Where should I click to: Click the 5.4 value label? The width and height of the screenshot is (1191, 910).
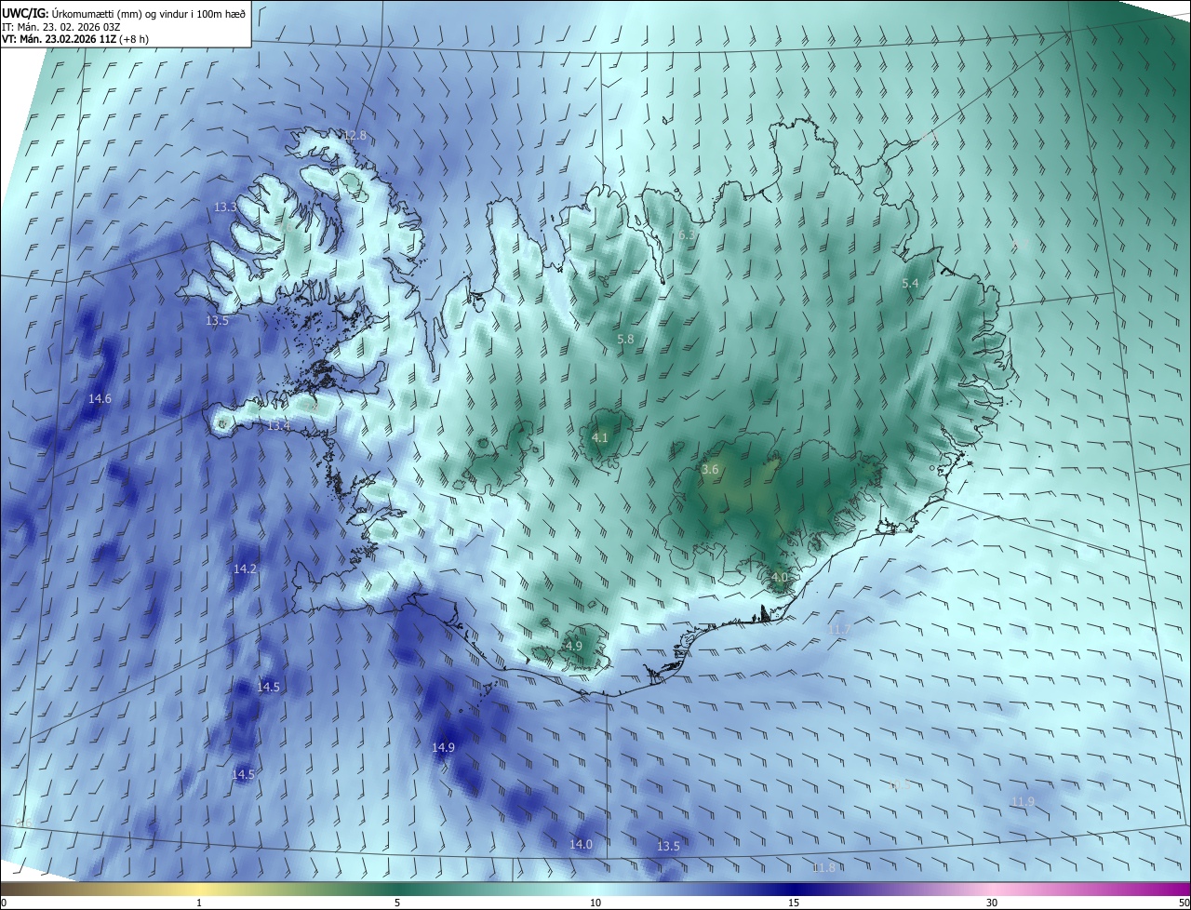tap(910, 283)
